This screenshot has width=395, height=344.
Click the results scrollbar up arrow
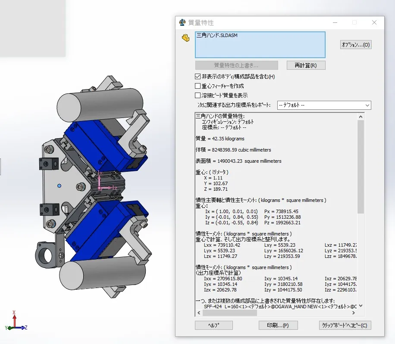point(361,116)
